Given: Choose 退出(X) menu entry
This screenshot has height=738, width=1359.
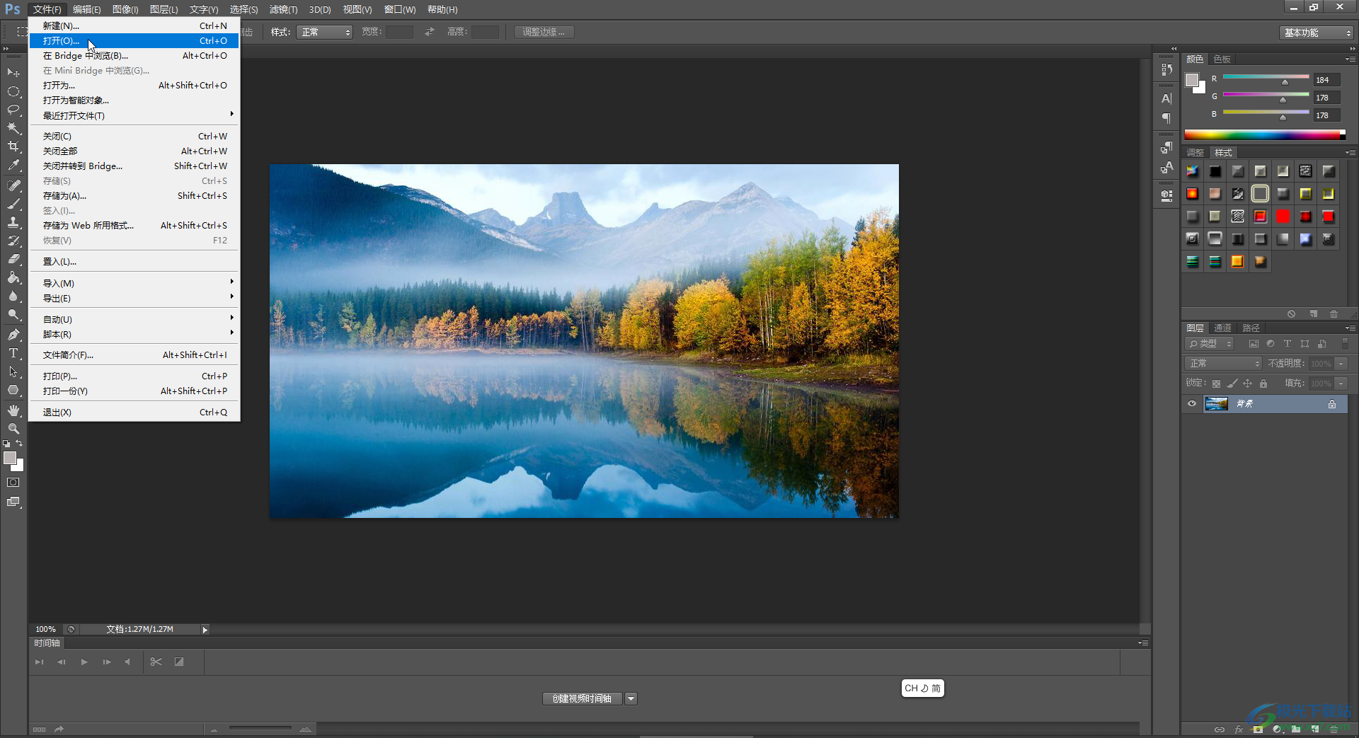Looking at the screenshot, I should [x=134, y=413].
